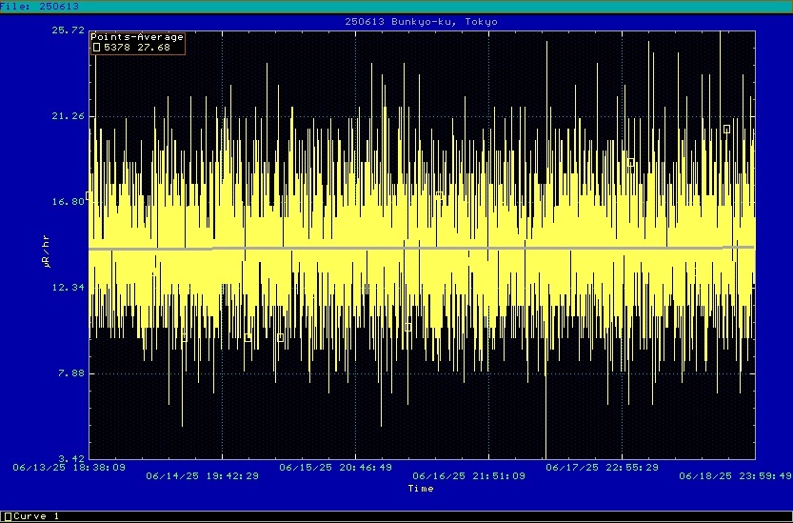793x523 pixels.
Task: Click the 25.72 y-axis maximum value
Action: pos(66,30)
